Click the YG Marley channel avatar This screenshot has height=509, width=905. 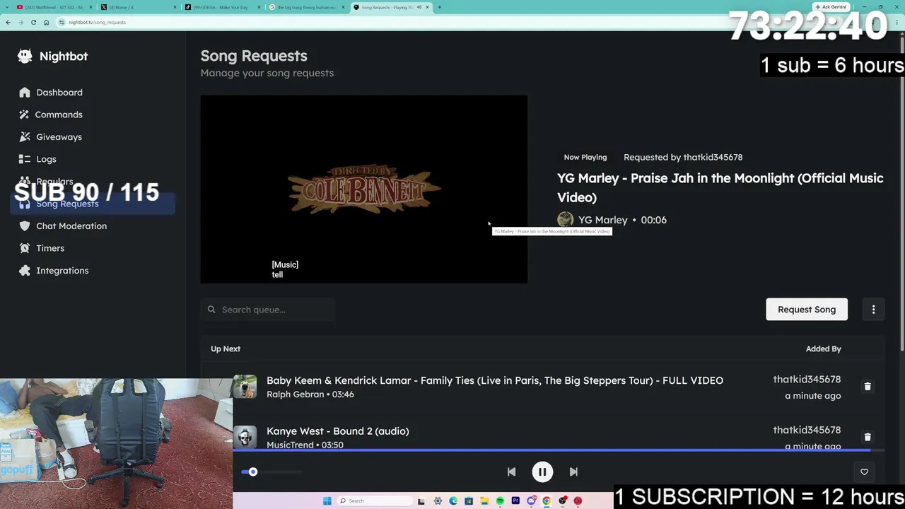tap(565, 220)
